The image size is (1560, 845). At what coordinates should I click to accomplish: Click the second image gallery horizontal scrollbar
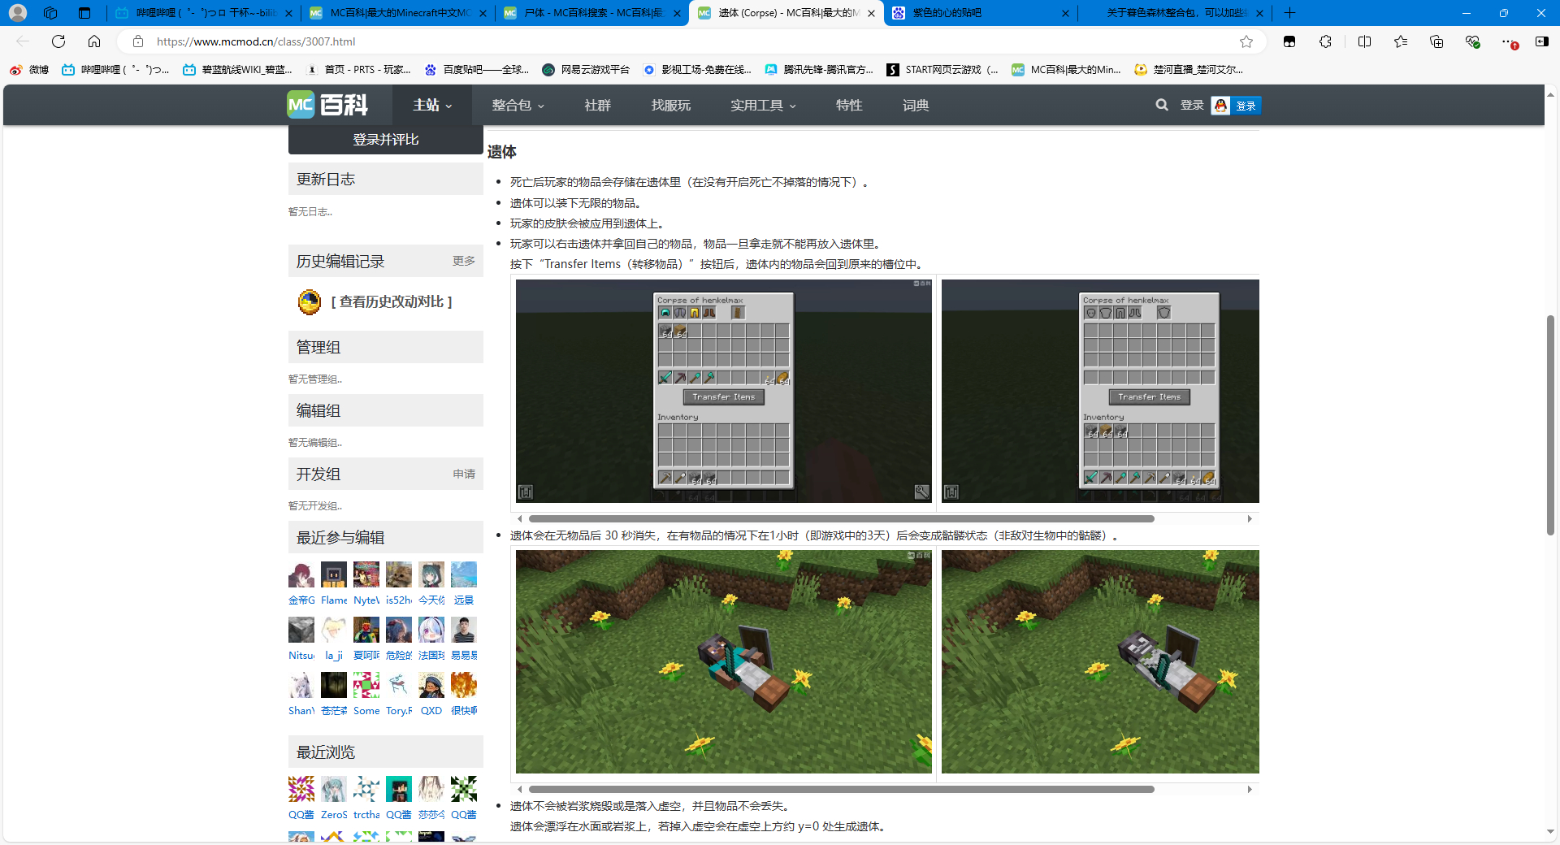click(841, 789)
